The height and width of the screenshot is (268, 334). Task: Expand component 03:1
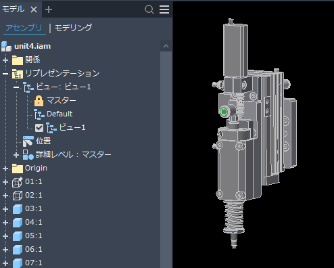[5, 209]
